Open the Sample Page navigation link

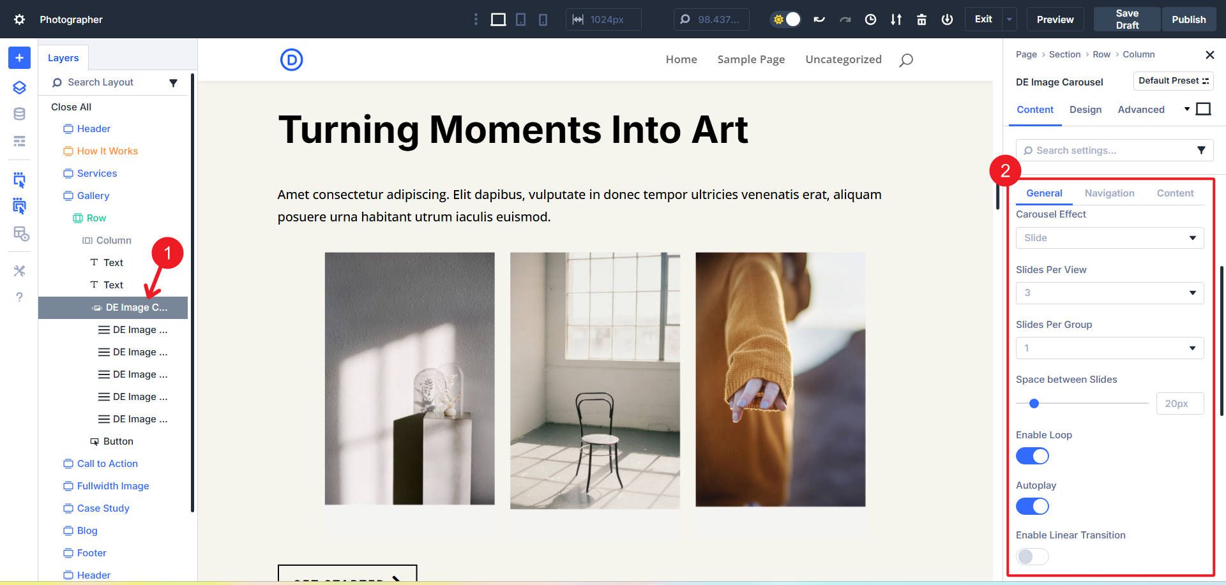tap(751, 59)
